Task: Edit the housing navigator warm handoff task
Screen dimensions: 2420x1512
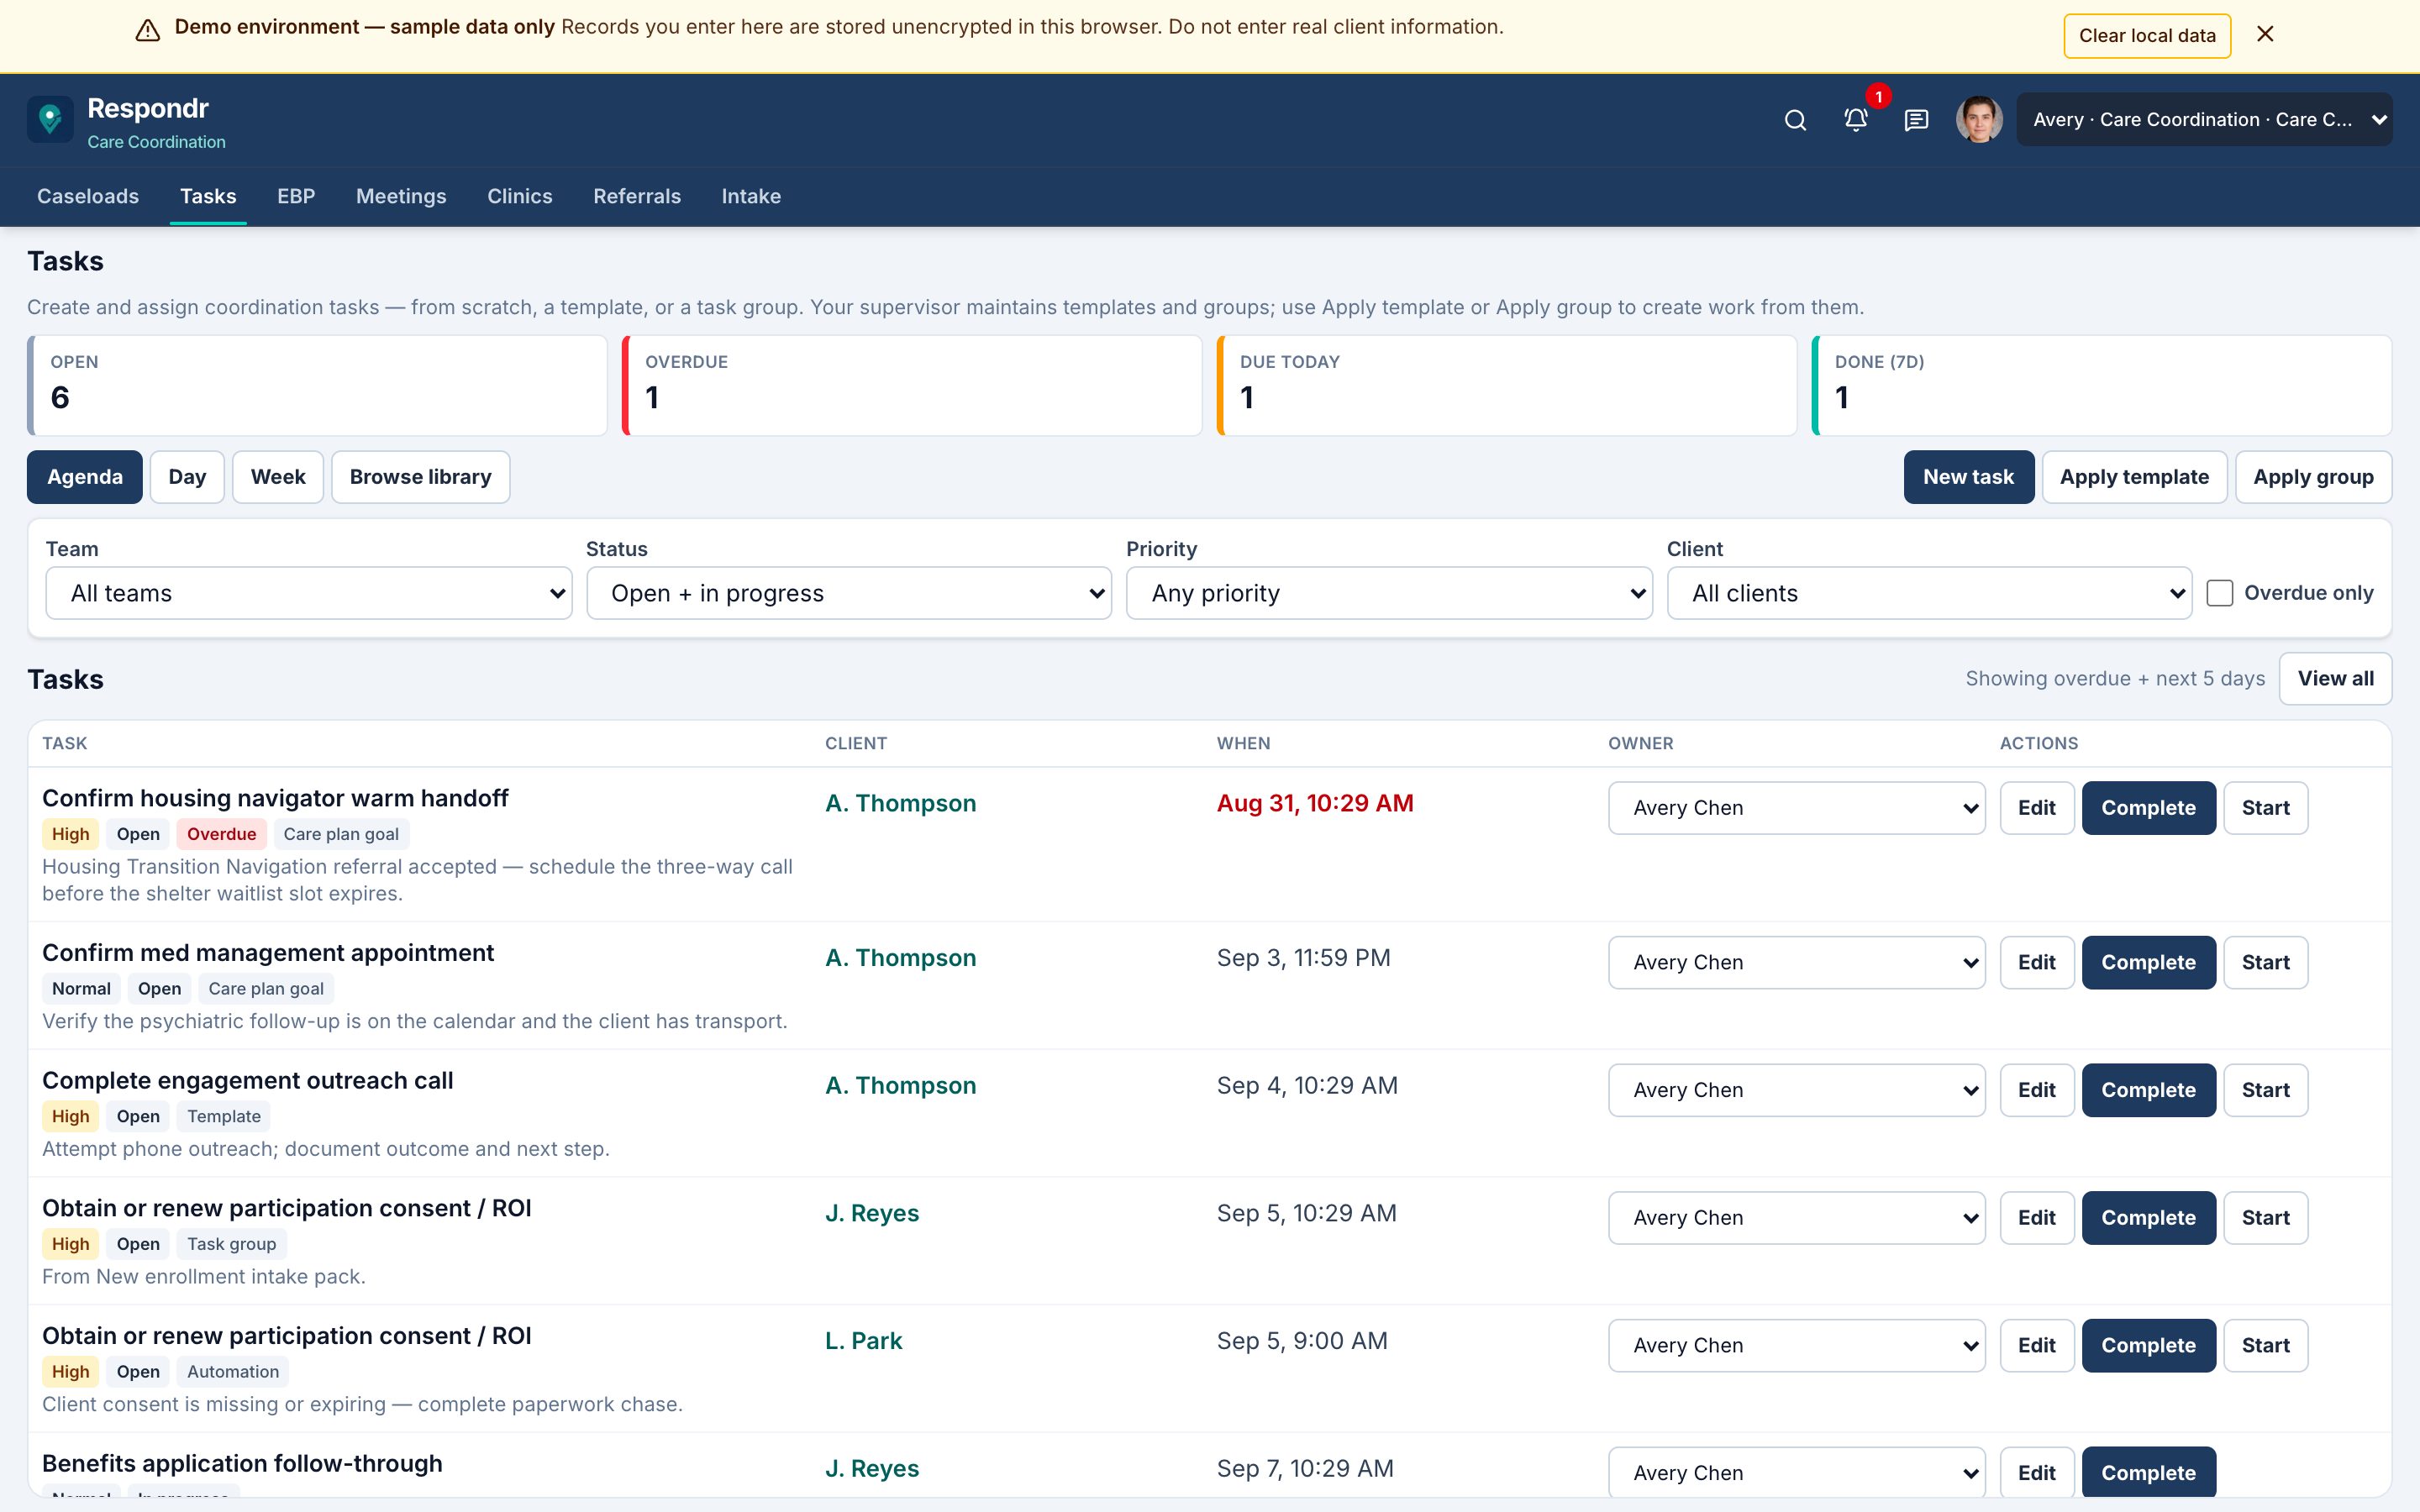Action: click(2036, 808)
